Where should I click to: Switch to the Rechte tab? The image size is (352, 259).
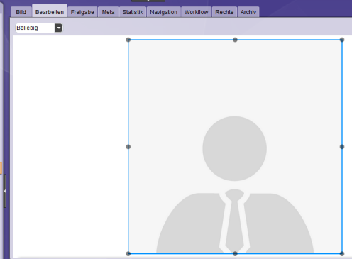click(x=224, y=12)
